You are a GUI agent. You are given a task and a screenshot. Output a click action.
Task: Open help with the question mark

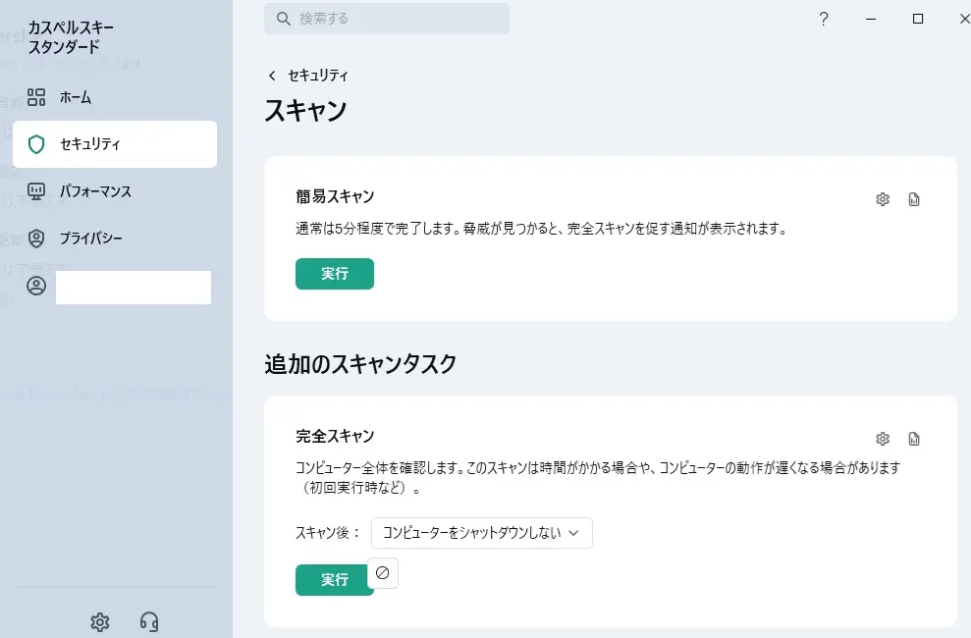(x=823, y=20)
